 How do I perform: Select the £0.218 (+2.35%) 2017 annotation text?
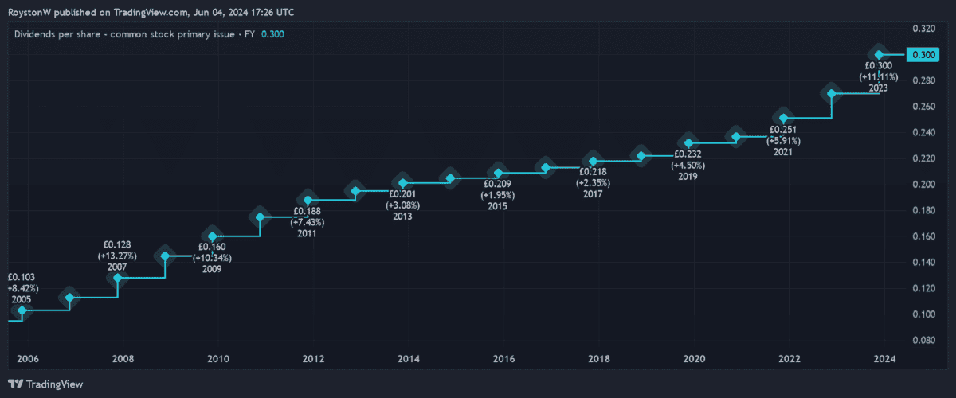click(592, 182)
